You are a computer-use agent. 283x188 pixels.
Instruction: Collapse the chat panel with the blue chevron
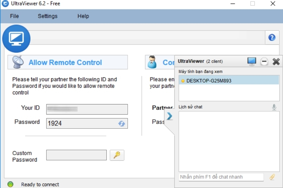pyautogui.click(x=169, y=116)
